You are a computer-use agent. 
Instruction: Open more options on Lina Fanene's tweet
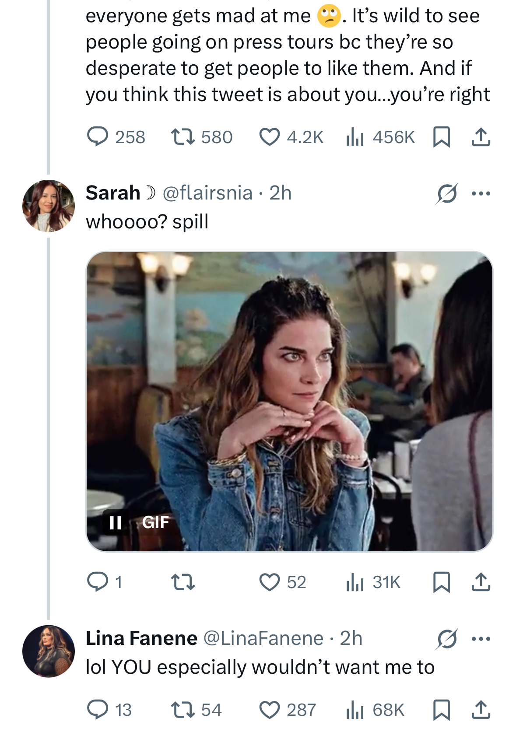[x=481, y=639]
